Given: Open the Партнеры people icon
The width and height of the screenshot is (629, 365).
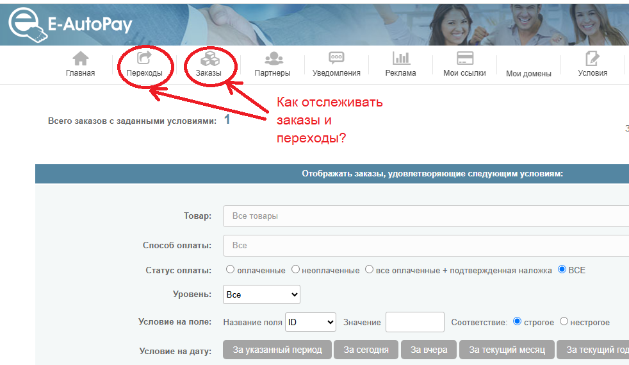Looking at the screenshot, I should (x=274, y=58).
